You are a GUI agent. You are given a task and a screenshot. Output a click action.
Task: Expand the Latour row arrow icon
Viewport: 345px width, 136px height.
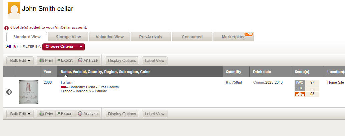click(9, 92)
